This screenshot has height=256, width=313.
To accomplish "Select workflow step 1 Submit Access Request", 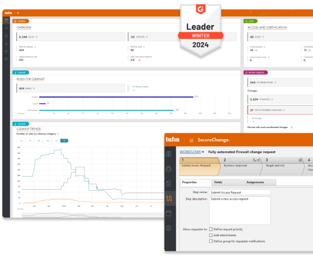I will (x=200, y=166).
